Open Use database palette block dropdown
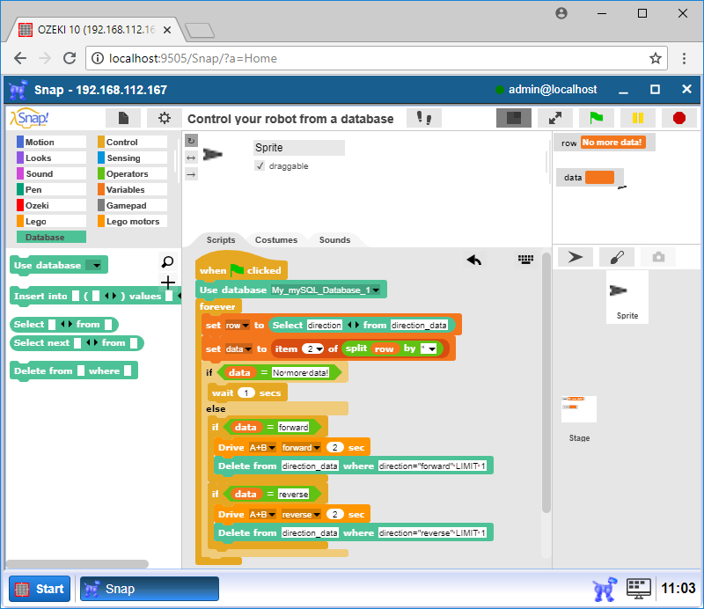This screenshot has width=704, height=609. point(96,265)
